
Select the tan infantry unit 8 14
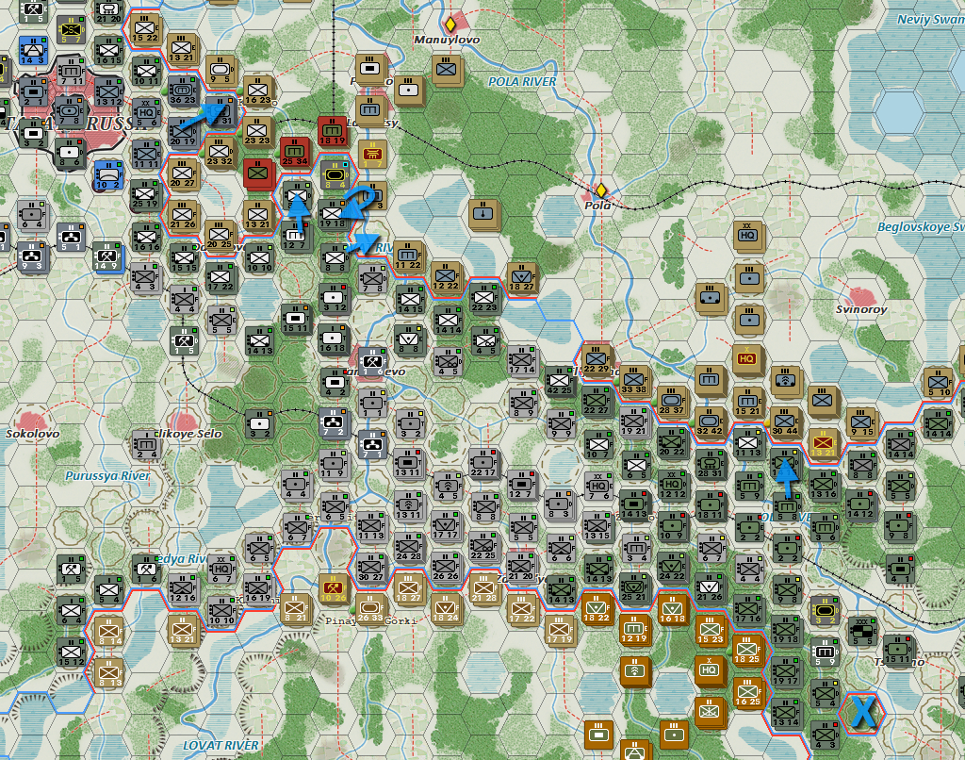(x=108, y=632)
